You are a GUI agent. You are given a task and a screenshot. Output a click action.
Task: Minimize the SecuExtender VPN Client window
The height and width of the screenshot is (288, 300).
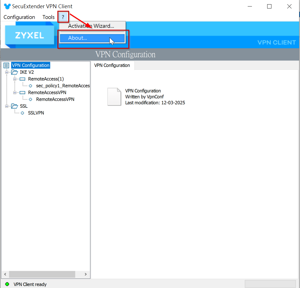click(250, 6)
